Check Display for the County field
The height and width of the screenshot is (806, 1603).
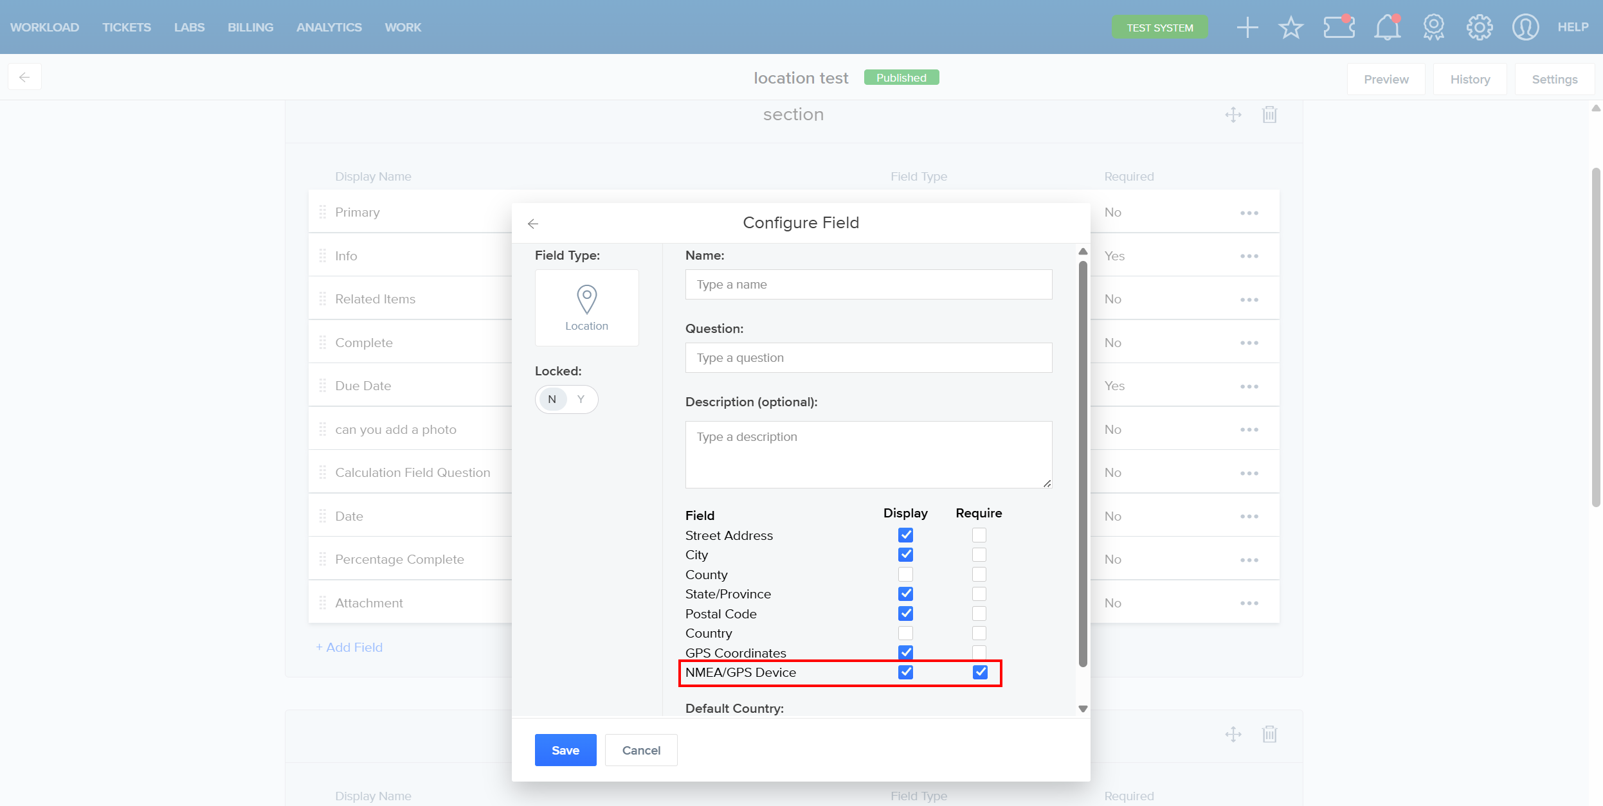click(x=905, y=574)
